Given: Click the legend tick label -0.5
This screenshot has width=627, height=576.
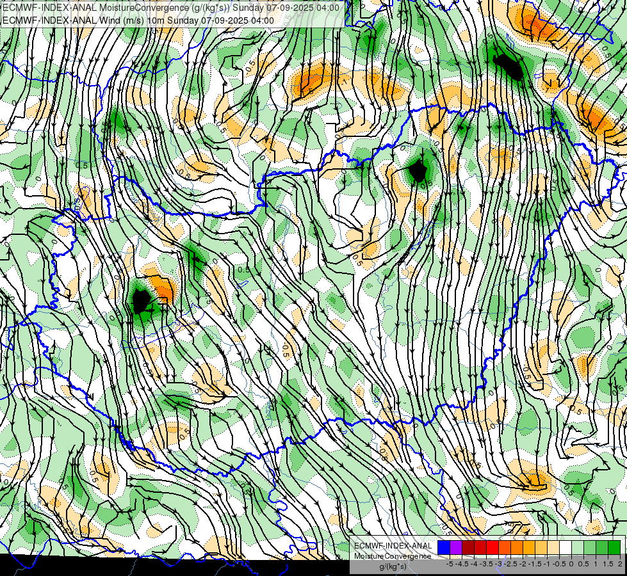Looking at the screenshot, I should pyautogui.click(x=559, y=564).
